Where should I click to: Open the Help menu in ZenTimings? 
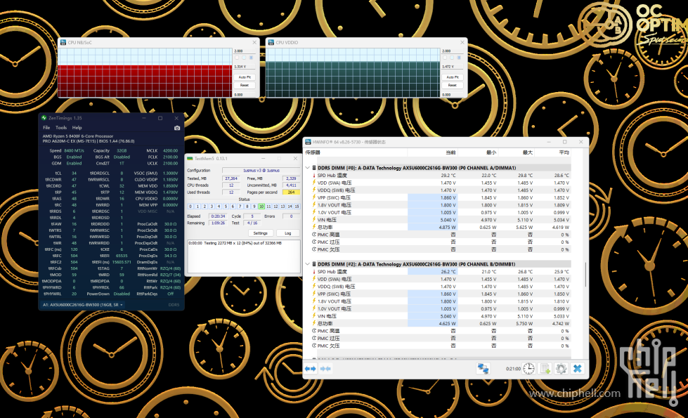point(77,128)
